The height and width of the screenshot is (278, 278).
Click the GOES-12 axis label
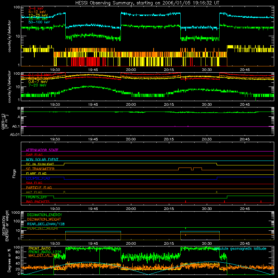pos(5,122)
